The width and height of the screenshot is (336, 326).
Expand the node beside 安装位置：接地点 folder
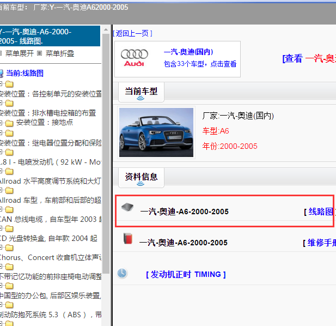point(1,123)
